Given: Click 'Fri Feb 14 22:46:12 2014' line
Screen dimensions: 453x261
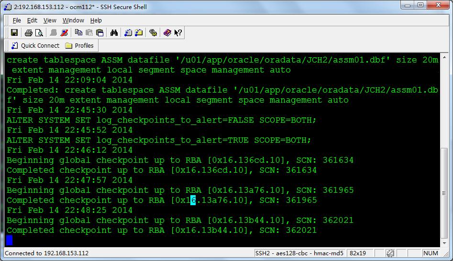Looking at the screenshot, I should (70, 150).
